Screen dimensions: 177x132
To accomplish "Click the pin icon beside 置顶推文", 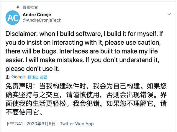I will click(x=18, y=7).
